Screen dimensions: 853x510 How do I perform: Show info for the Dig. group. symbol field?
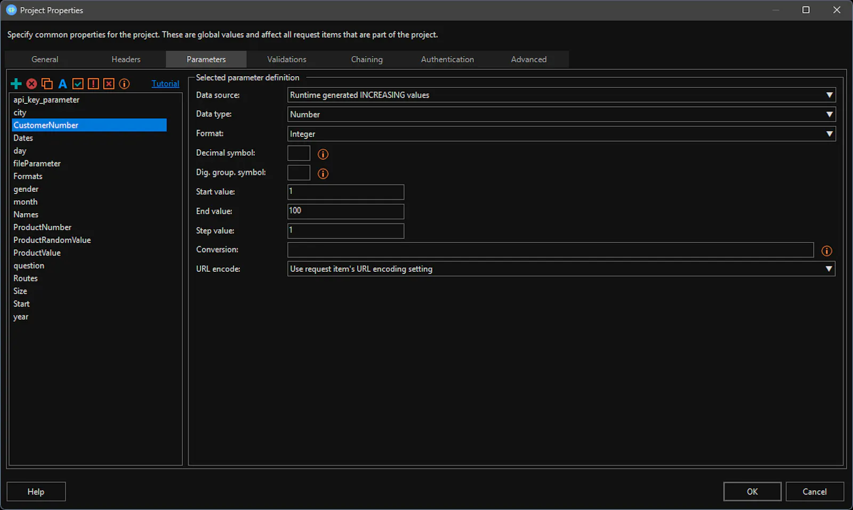click(323, 174)
